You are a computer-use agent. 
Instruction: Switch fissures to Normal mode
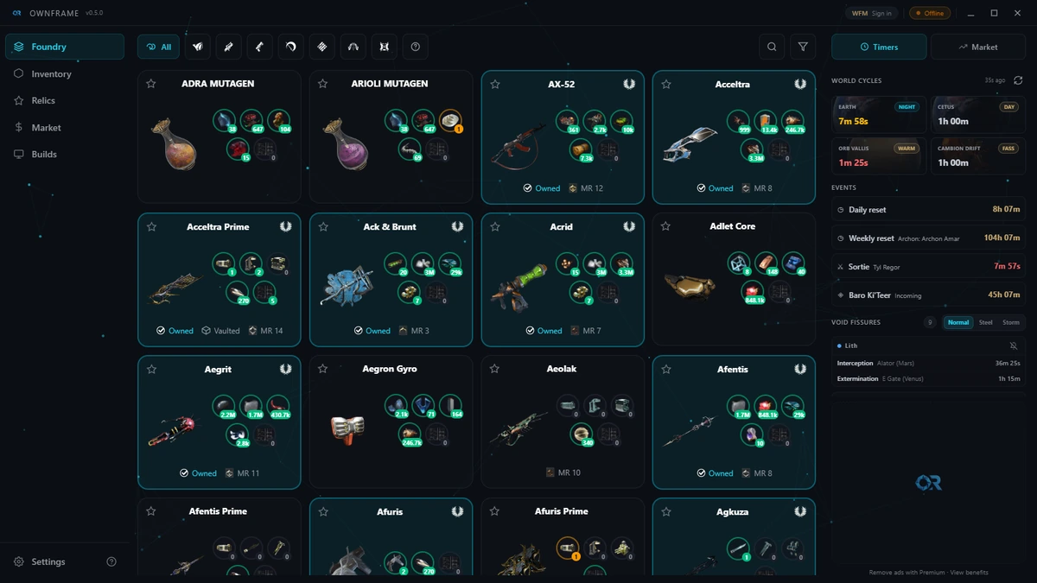pyautogui.click(x=958, y=322)
